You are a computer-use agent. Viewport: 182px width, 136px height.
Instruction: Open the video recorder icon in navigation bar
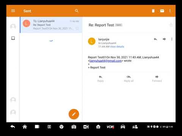pos(86,127)
